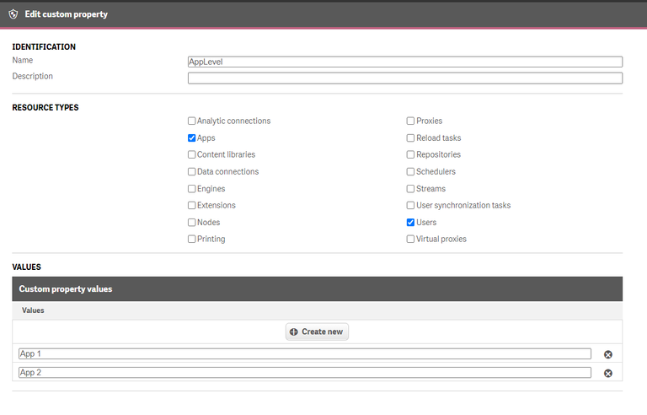Click the Values column header
647x415 pixels.
pos(33,310)
